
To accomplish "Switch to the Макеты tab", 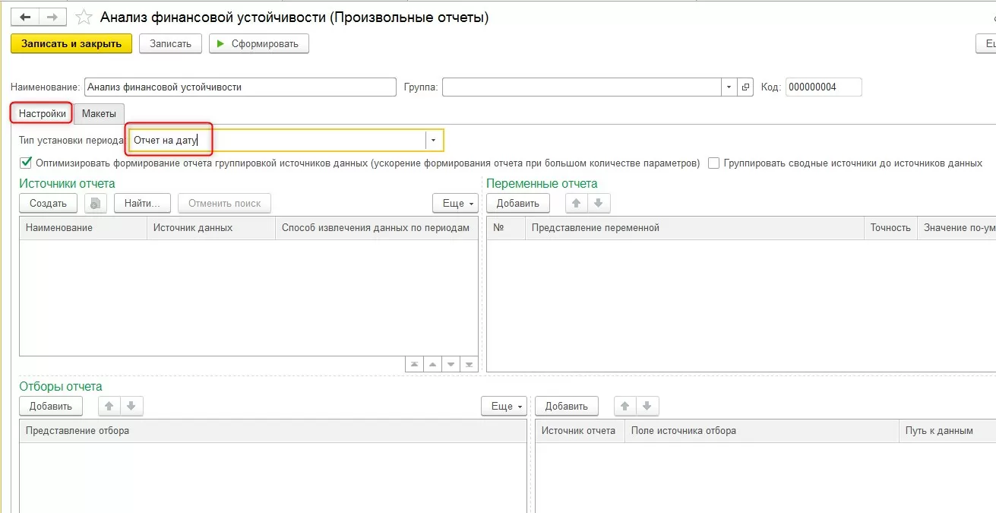I will click(99, 113).
